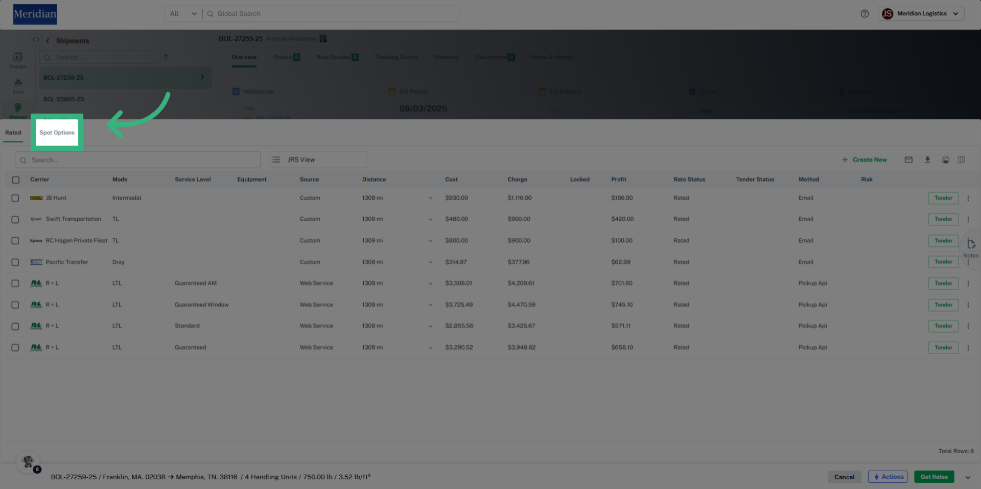This screenshot has height=489, width=981.
Task: Click the email envelope icon in toolbar
Action: (x=908, y=160)
